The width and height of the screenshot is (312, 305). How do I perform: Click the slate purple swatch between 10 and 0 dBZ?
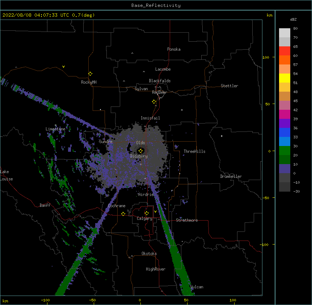(284, 169)
